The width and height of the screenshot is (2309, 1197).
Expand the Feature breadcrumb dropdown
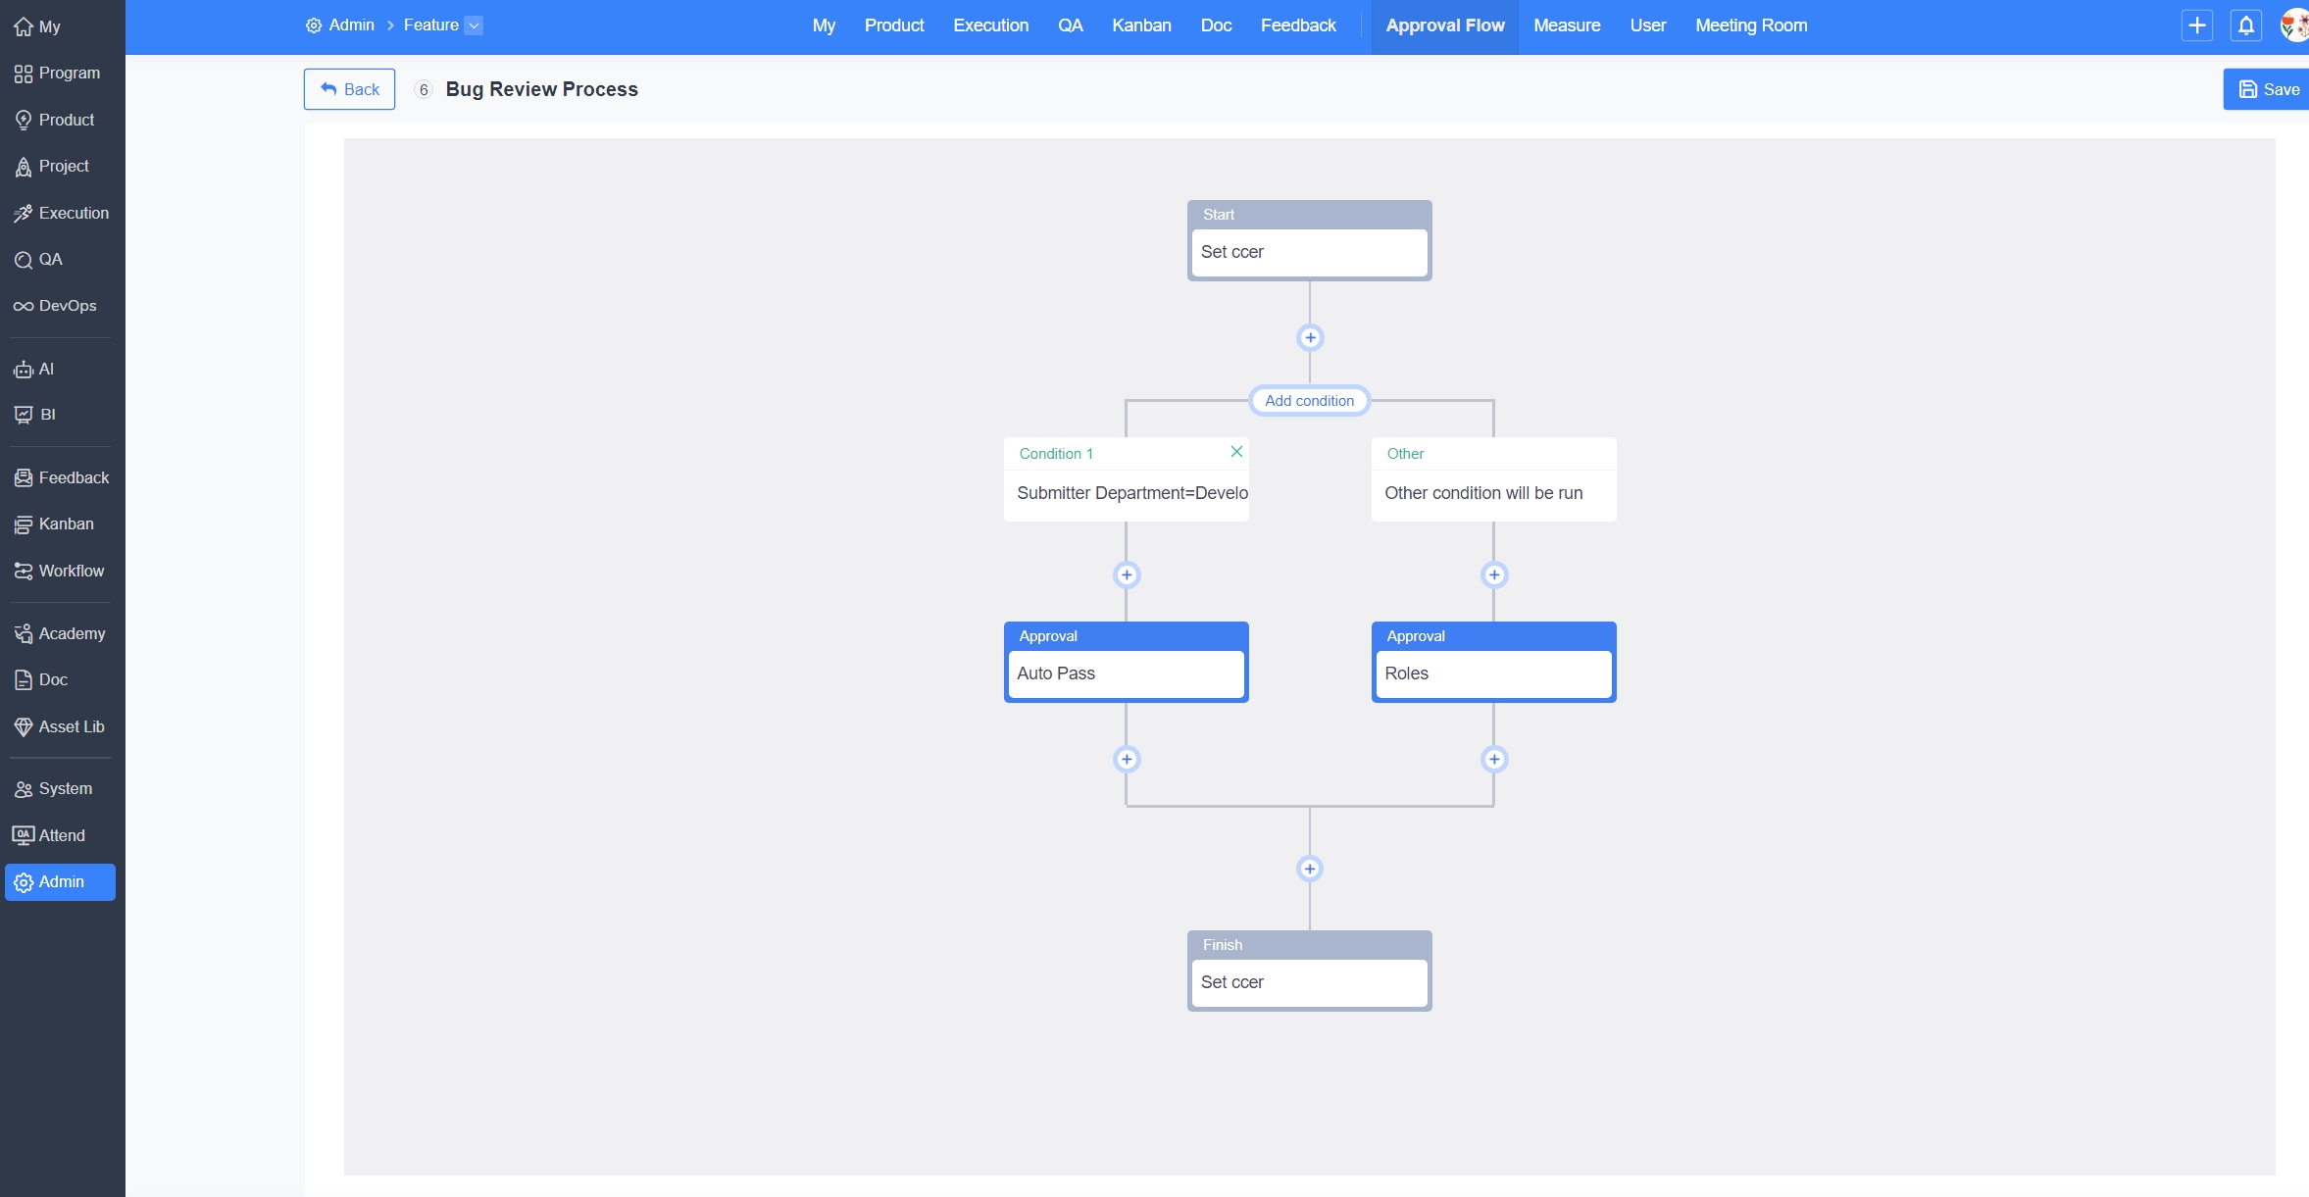click(474, 25)
